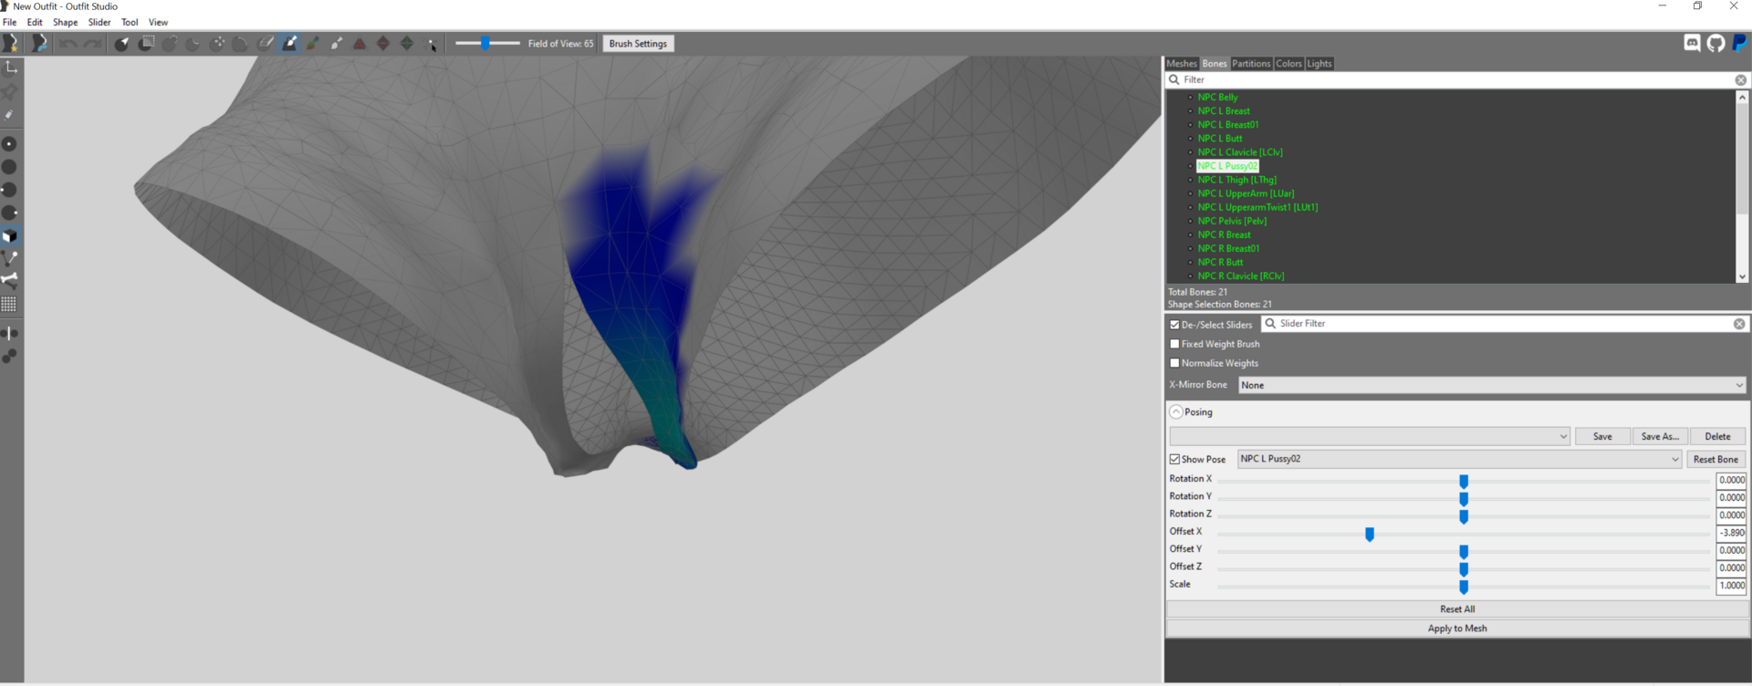Click the New Project toolbar icon
Screen dimensions: 1752x686
(x=10, y=43)
